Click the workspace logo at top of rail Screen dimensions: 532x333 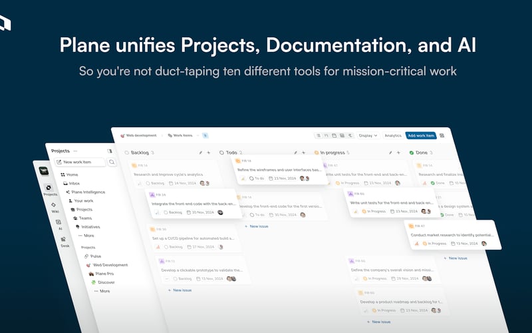[44, 170]
